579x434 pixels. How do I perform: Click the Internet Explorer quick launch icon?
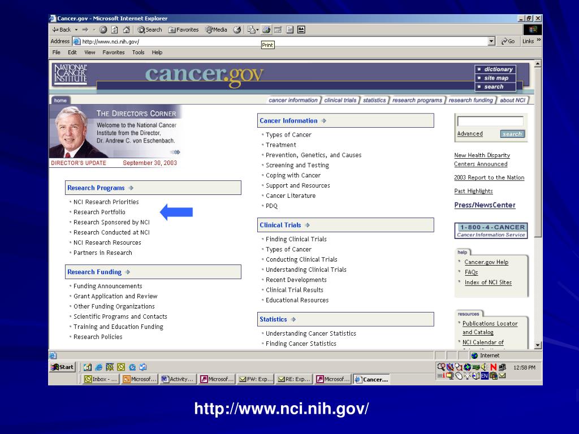98,367
